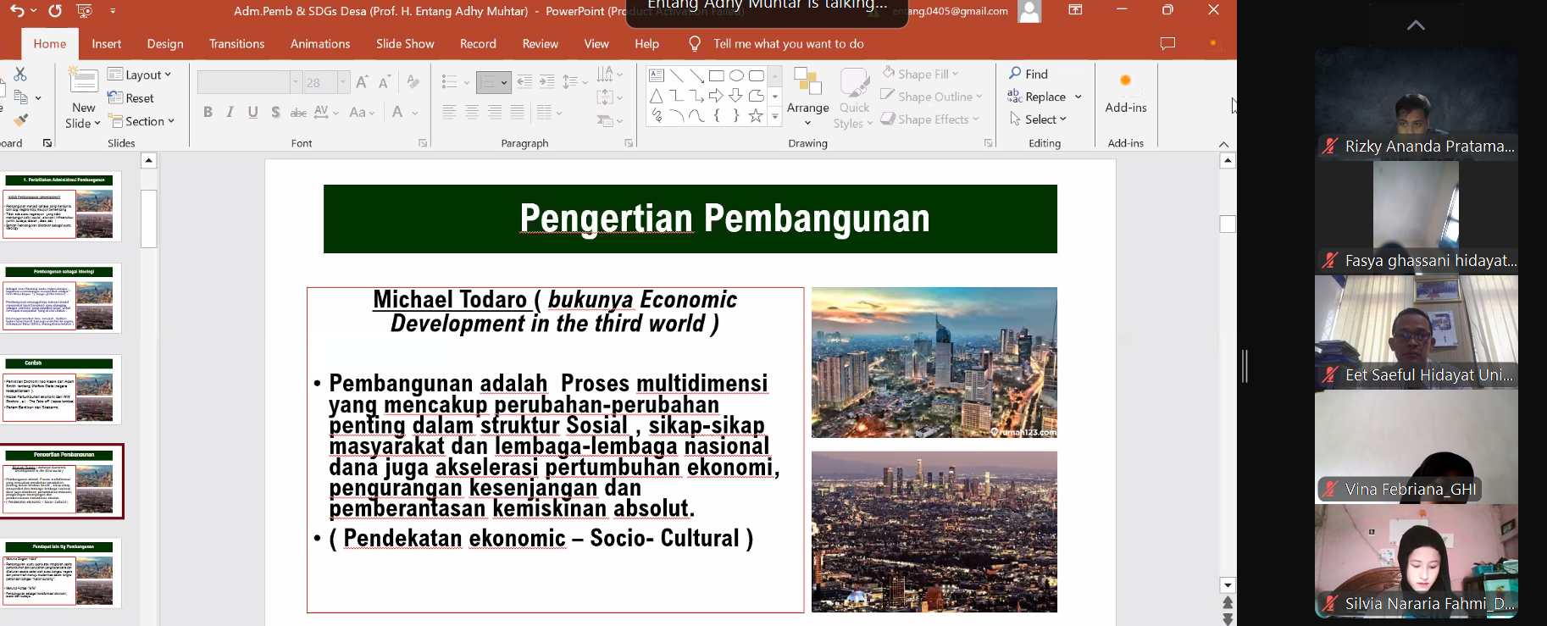The image size is (1547, 626).
Task: Click Add-ins button in ribbon
Action: pos(1125,91)
